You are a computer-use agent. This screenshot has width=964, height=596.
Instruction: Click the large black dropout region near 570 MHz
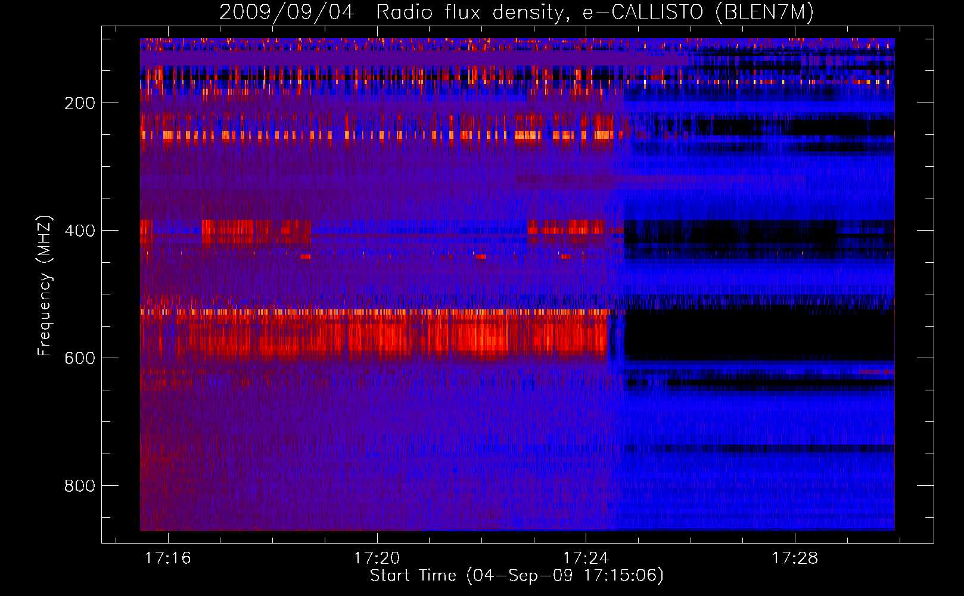(x=759, y=335)
